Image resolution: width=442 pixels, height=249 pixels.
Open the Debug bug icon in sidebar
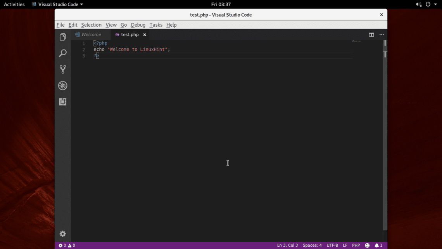pyautogui.click(x=63, y=86)
